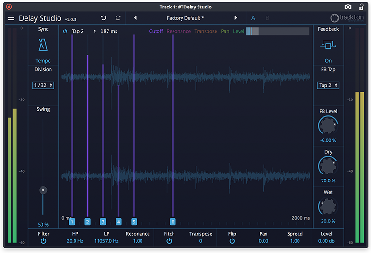The image size is (373, 255).
Task: Toggle the Pitch power button
Action: [x=169, y=241]
